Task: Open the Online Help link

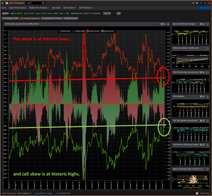Action: click(x=205, y=193)
